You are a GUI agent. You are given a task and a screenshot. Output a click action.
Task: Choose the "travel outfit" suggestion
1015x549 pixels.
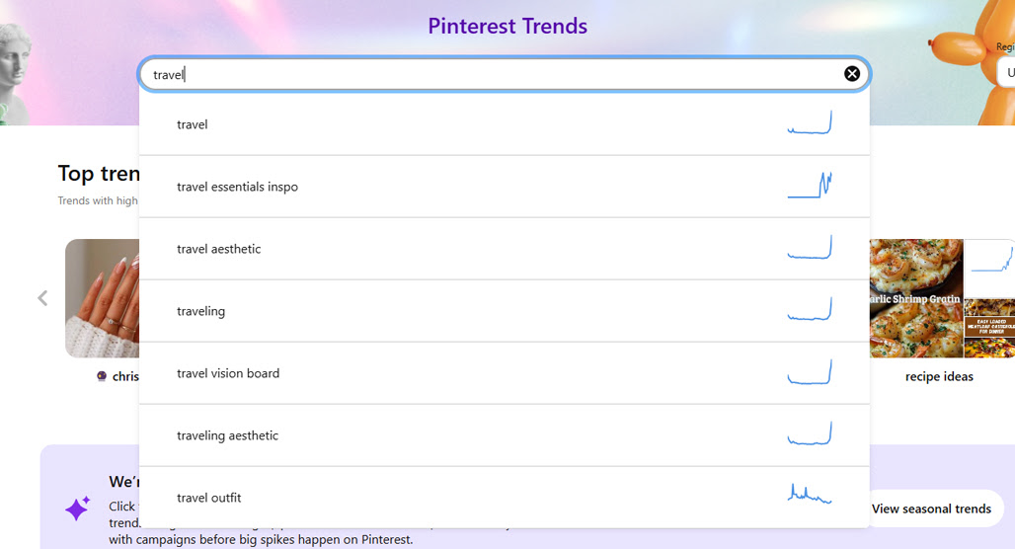[x=505, y=498]
